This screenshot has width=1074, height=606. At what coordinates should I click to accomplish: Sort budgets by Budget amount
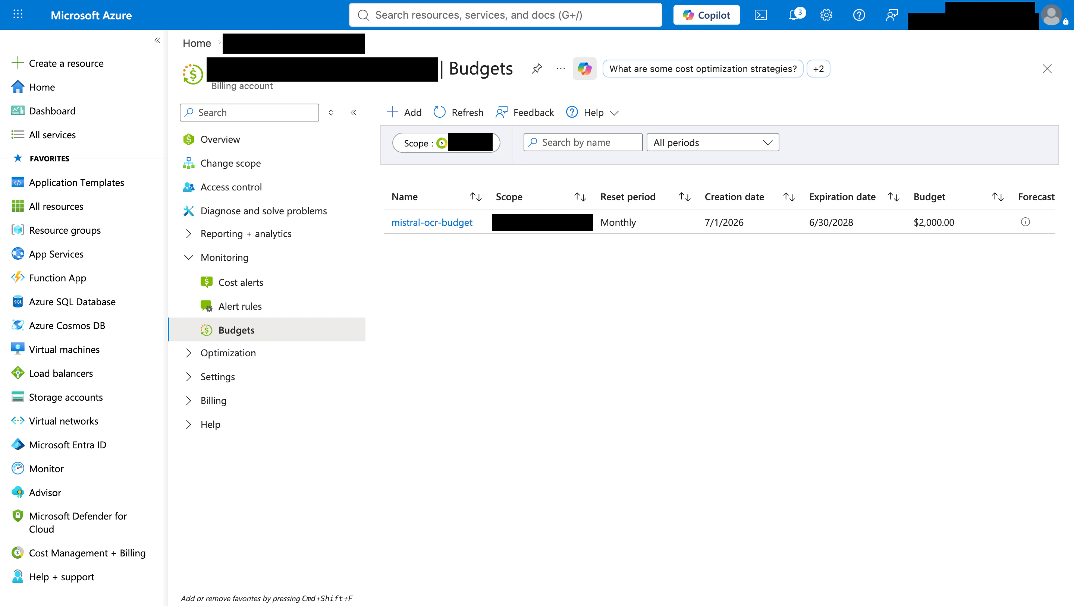pyautogui.click(x=998, y=197)
